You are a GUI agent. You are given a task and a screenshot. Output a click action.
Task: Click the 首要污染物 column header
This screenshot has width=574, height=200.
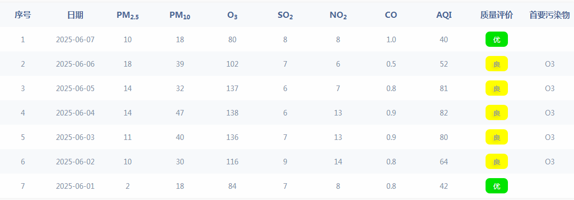click(x=550, y=15)
